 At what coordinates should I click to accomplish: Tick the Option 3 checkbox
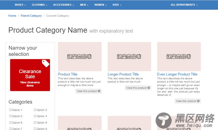pos(10,116)
